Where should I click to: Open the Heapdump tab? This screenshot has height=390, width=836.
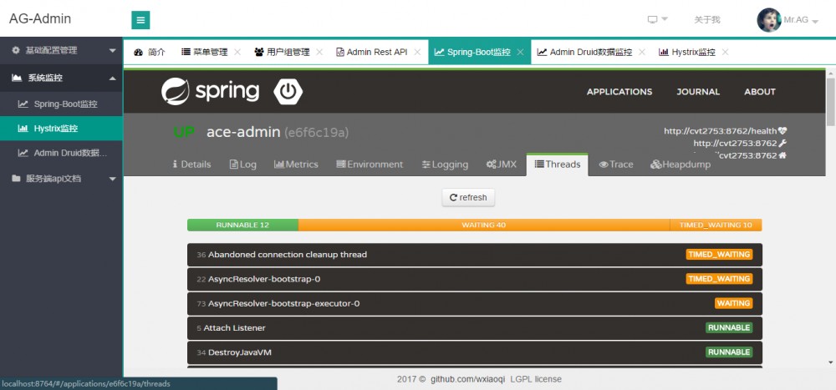pyautogui.click(x=681, y=165)
